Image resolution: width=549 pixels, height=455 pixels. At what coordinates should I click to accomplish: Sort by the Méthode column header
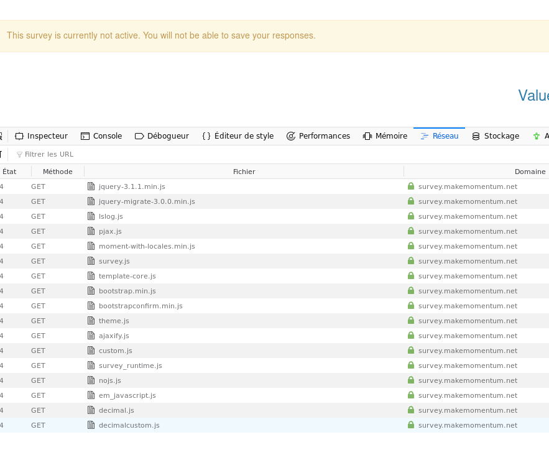57,172
